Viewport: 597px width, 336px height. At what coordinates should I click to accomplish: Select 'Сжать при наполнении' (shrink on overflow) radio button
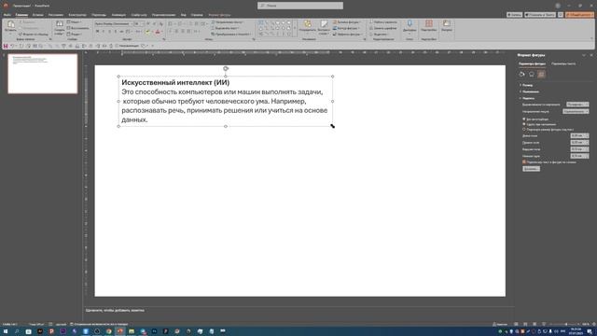pyautogui.click(x=524, y=124)
